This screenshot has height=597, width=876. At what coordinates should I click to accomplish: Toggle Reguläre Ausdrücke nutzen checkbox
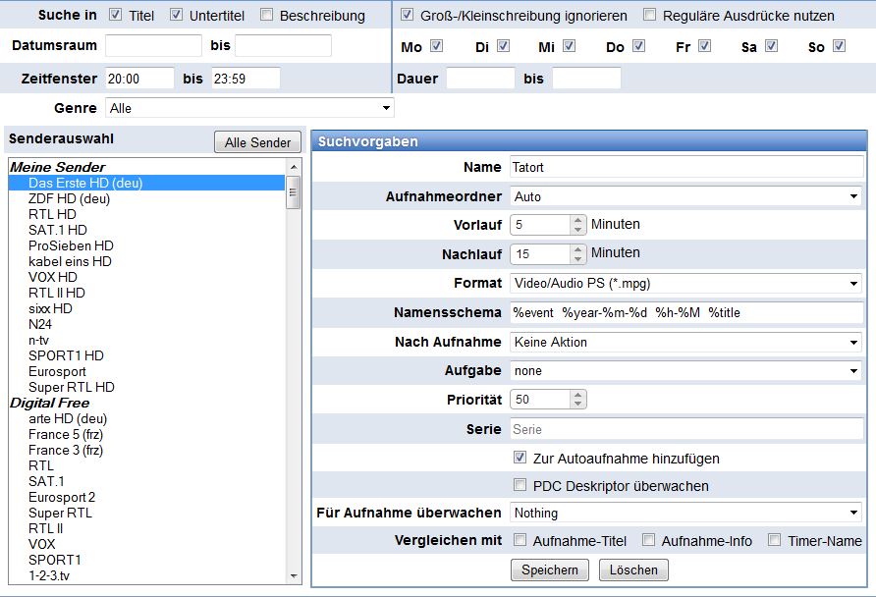pyautogui.click(x=650, y=15)
